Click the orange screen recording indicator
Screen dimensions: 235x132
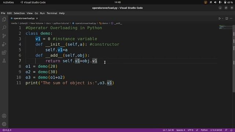(206, 2)
